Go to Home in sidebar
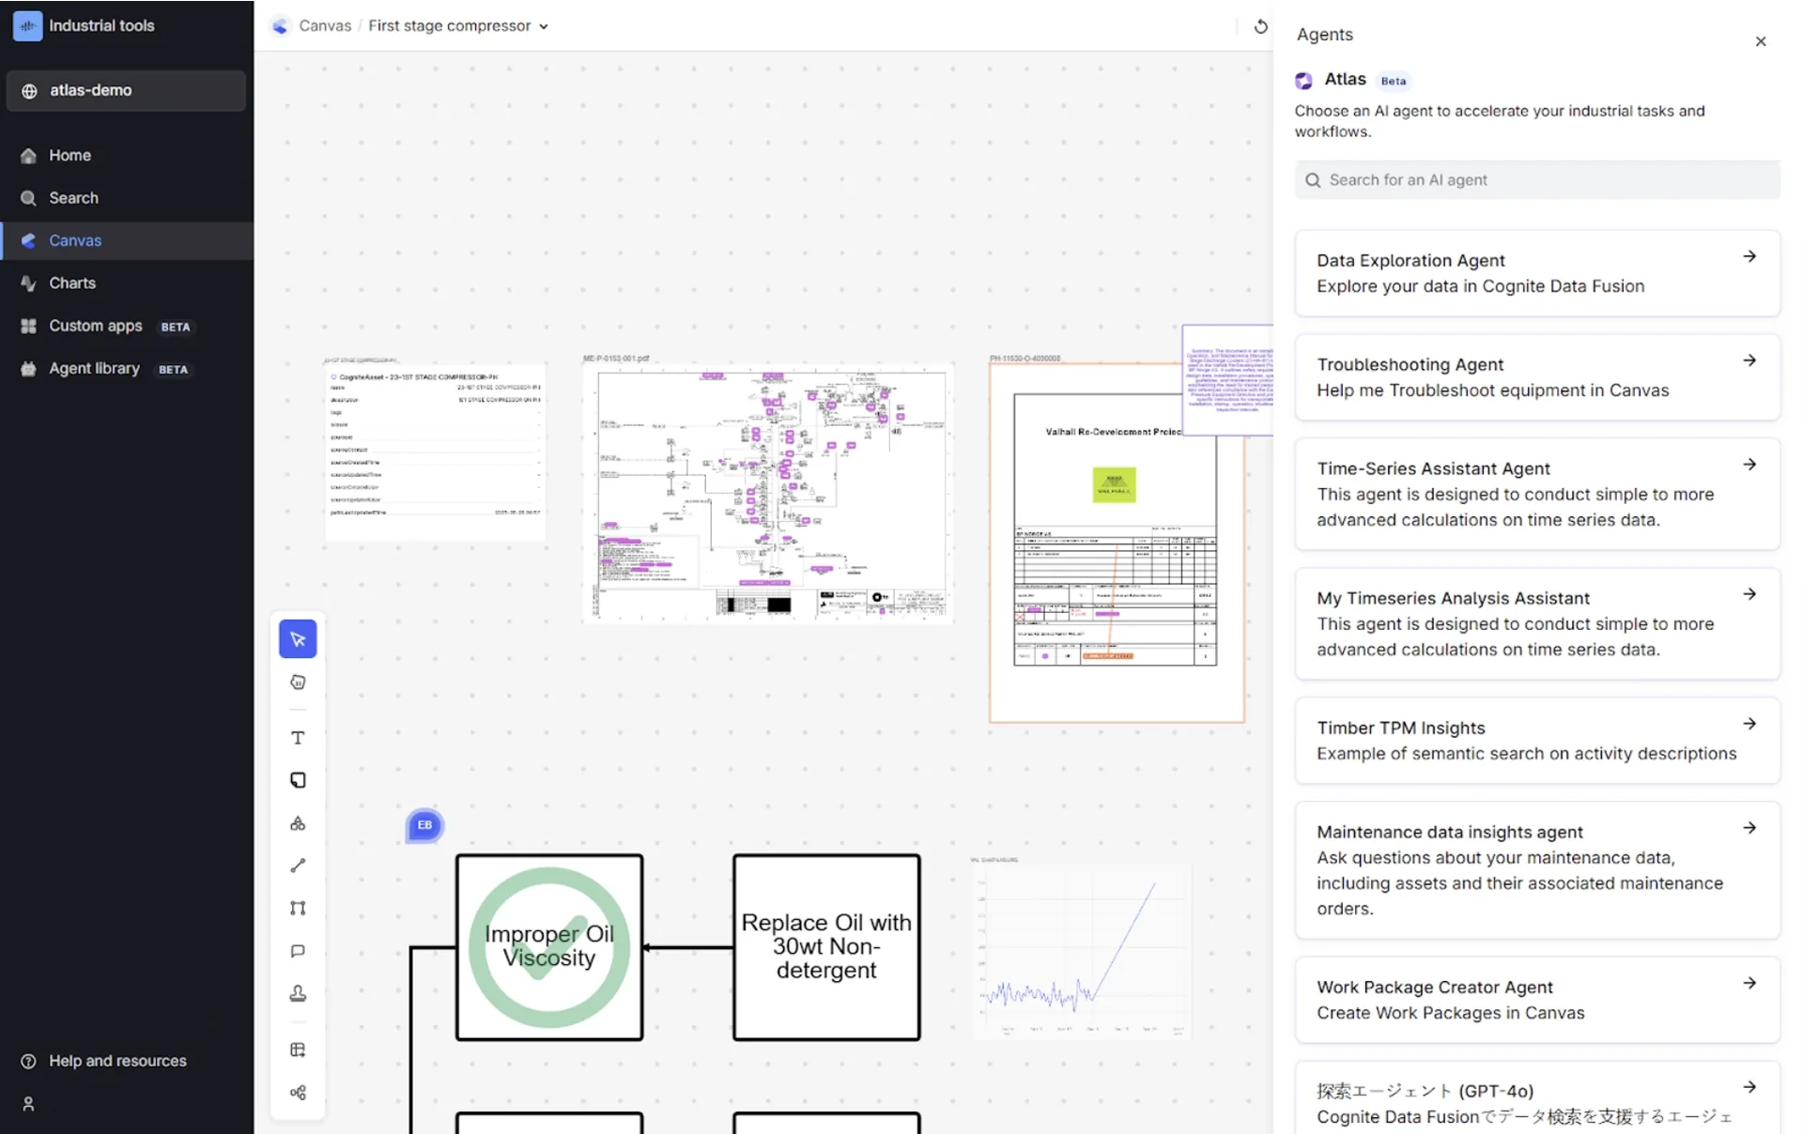The image size is (1803, 1134). (127, 156)
